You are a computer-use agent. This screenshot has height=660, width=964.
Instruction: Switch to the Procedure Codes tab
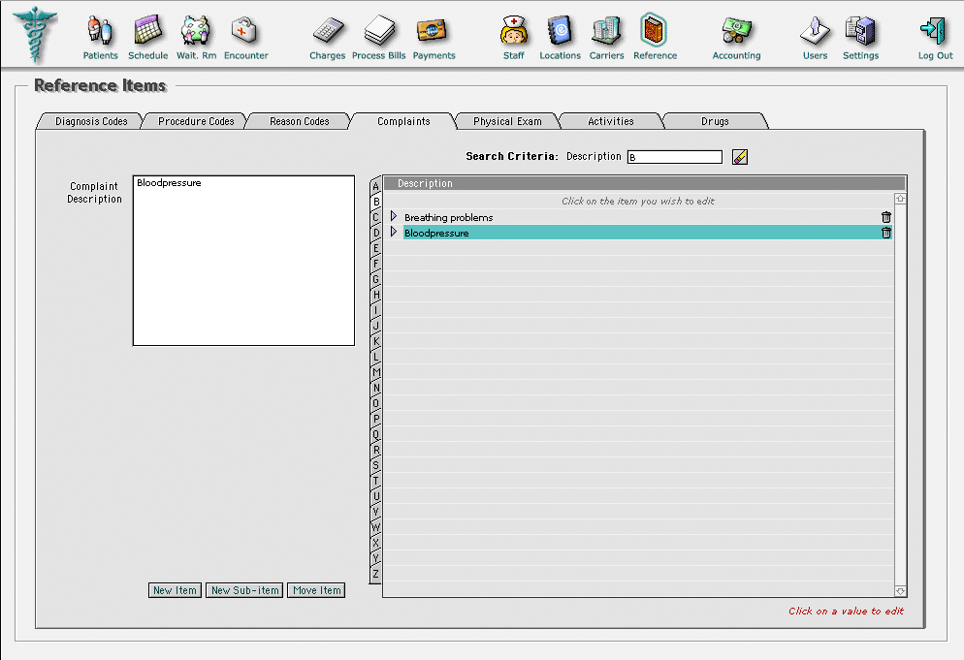point(196,121)
